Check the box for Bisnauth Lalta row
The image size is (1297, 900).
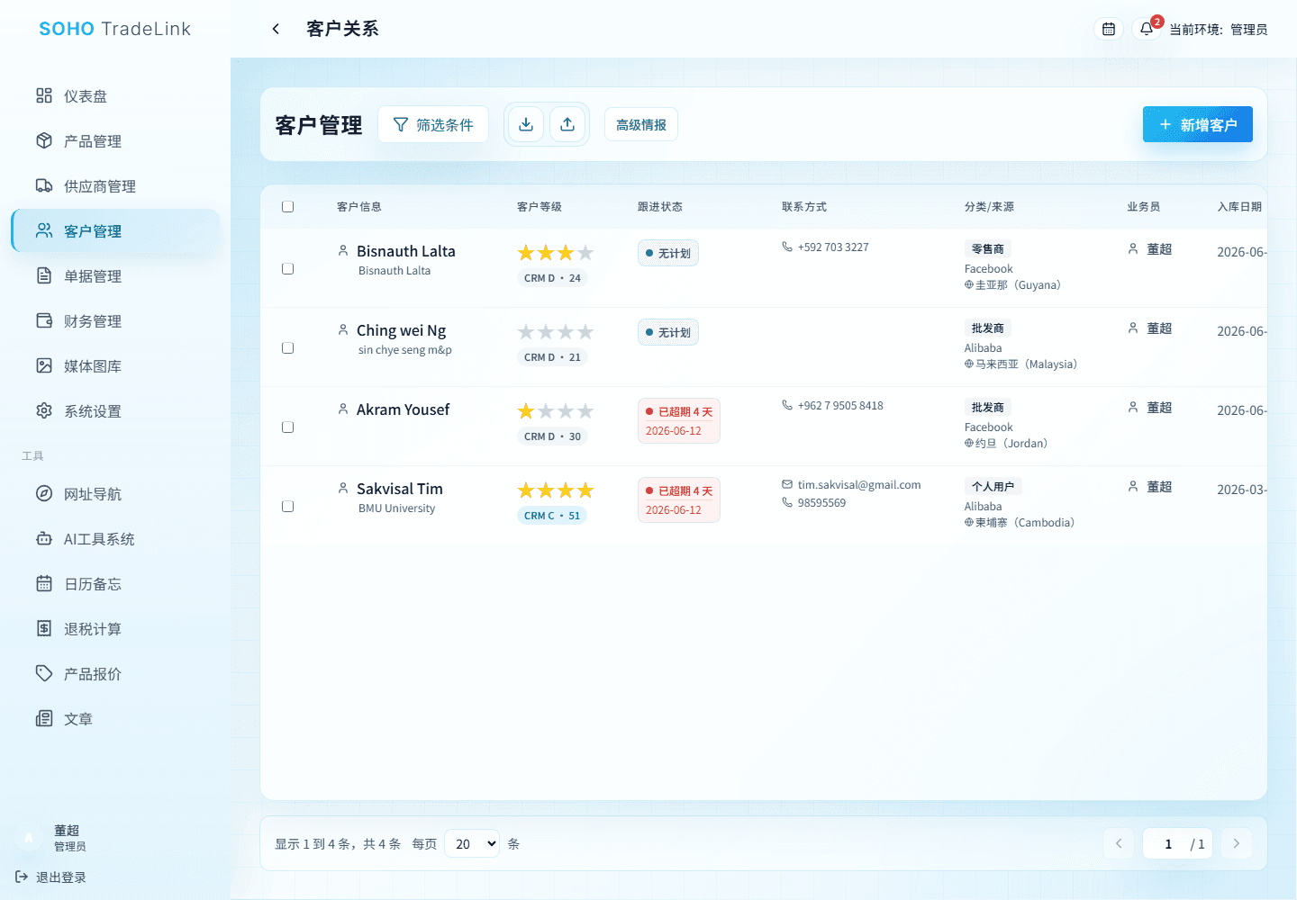pos(287,268)
